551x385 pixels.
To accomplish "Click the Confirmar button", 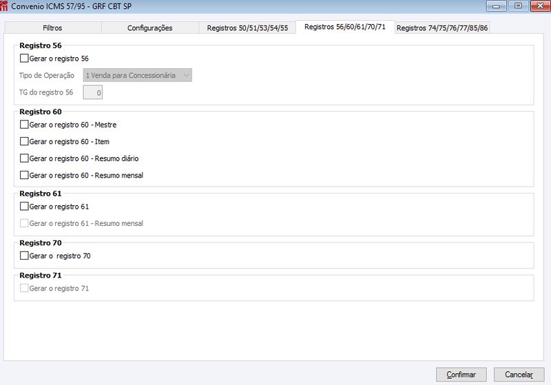I will (461, 375).
